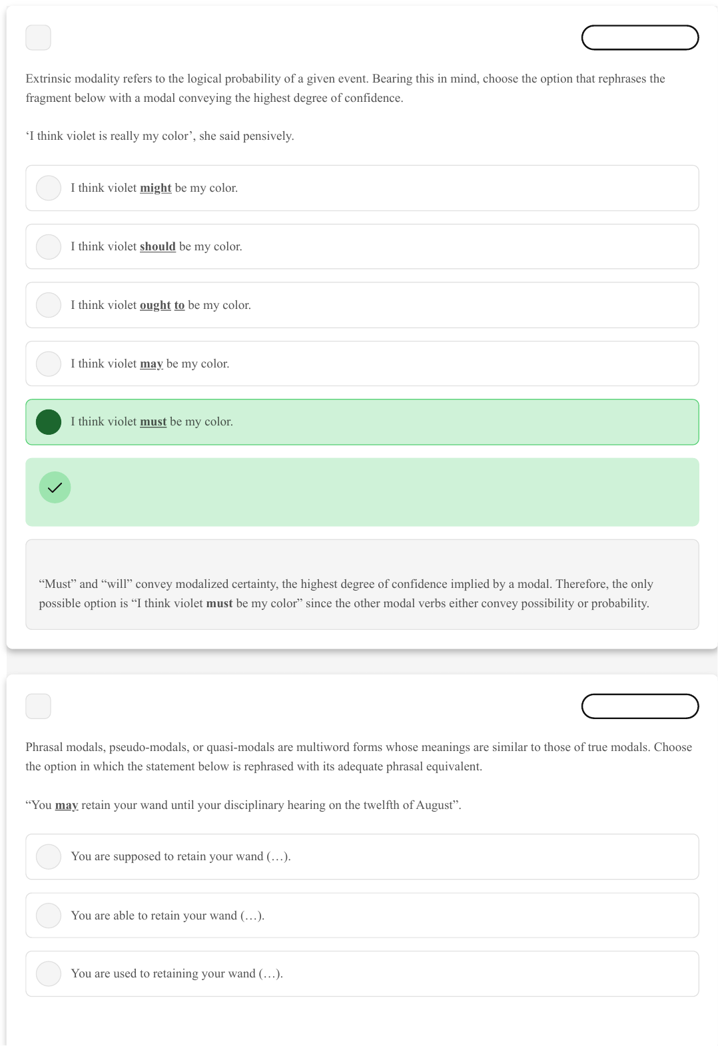The height and width of the screenshot is (1046, 718).
Task: Select 'You are supposed to retain your wand'
Action: (x=49, y=857)
